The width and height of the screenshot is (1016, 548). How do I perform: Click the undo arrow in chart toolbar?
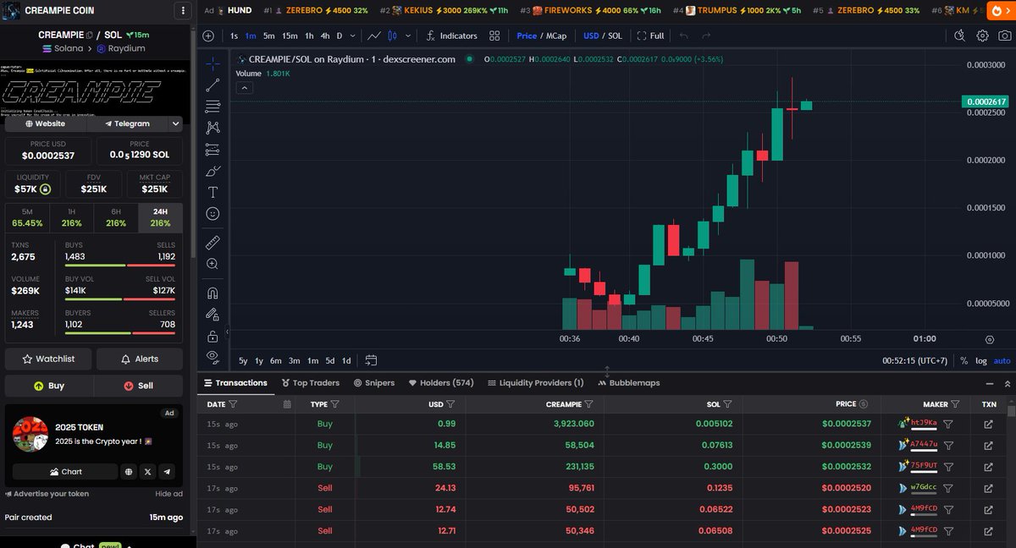[683, 36]
